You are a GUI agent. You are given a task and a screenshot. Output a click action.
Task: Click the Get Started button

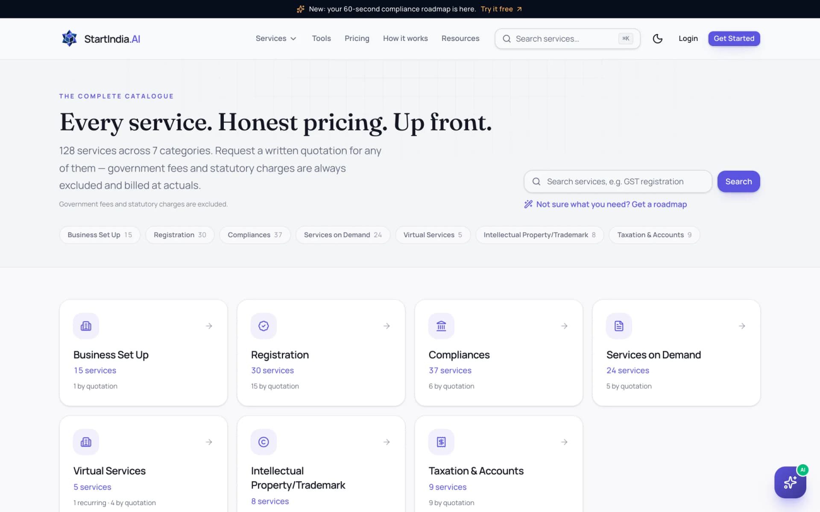pos(734,38)
